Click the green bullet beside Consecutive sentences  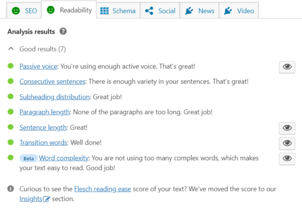coord(11,81)
